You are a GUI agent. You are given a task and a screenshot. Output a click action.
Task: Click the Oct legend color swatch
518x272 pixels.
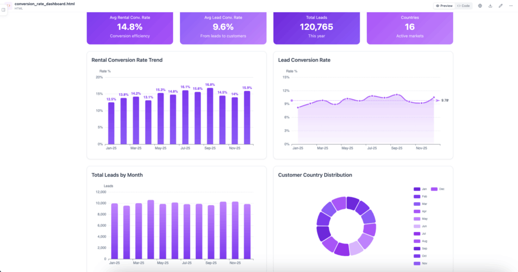pos(417,256)
